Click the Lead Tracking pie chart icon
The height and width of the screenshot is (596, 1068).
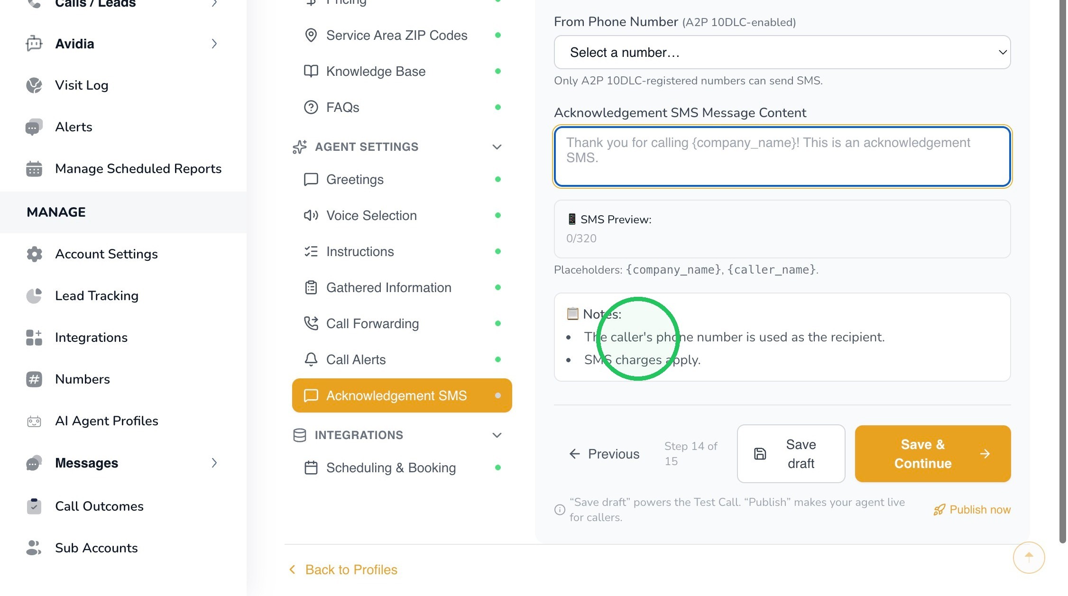(x=34, y=296)
